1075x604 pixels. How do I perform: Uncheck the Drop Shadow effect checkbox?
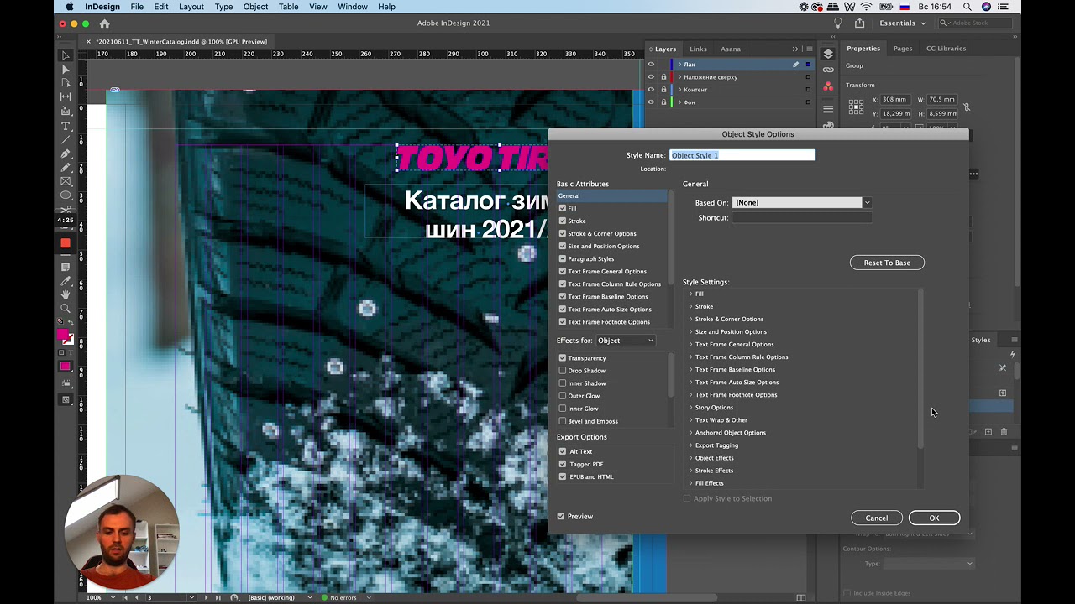[x=563, y=371]
